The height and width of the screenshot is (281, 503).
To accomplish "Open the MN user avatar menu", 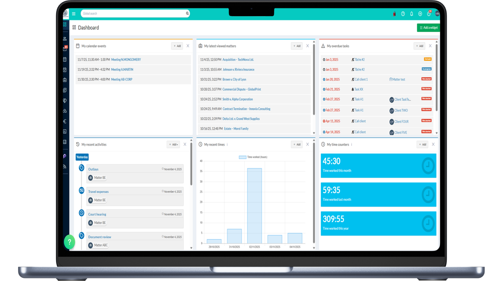I will (437, 13).
